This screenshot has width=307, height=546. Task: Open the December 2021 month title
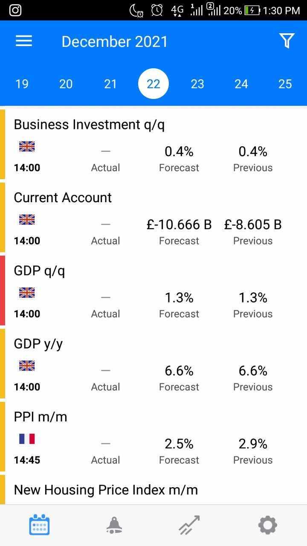click(x=115, y=41)
